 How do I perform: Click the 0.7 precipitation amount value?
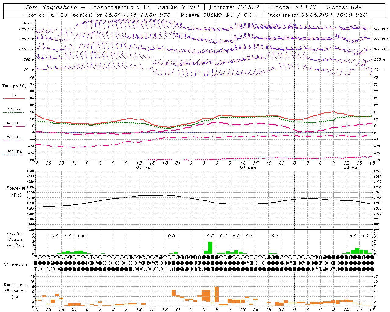[223, 236]
